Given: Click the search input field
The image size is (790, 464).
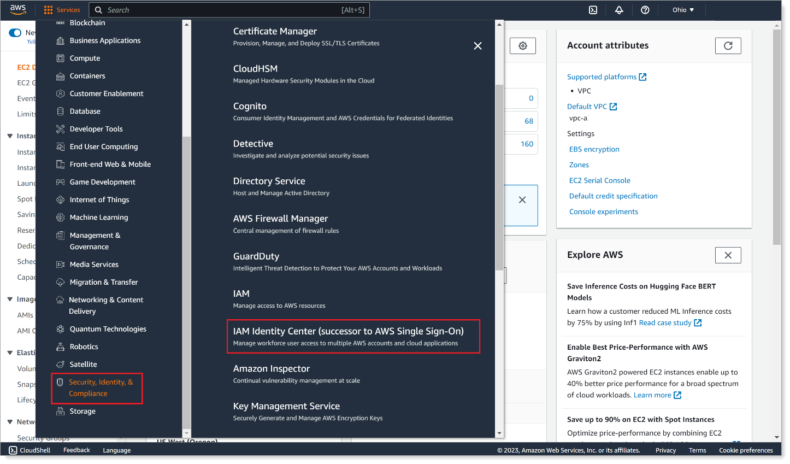Looking at the screenshot, I should tap(229, 10).
